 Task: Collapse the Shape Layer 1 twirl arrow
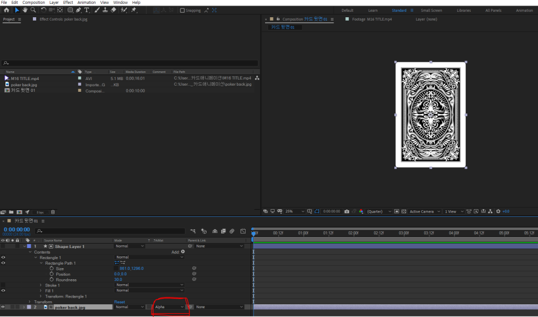(x=25, y=246)
